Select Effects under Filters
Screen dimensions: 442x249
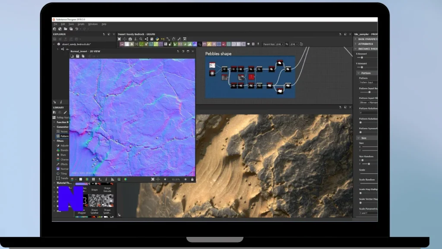coord(62,164)
